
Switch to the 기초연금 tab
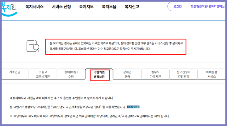[x=15, y=74]
